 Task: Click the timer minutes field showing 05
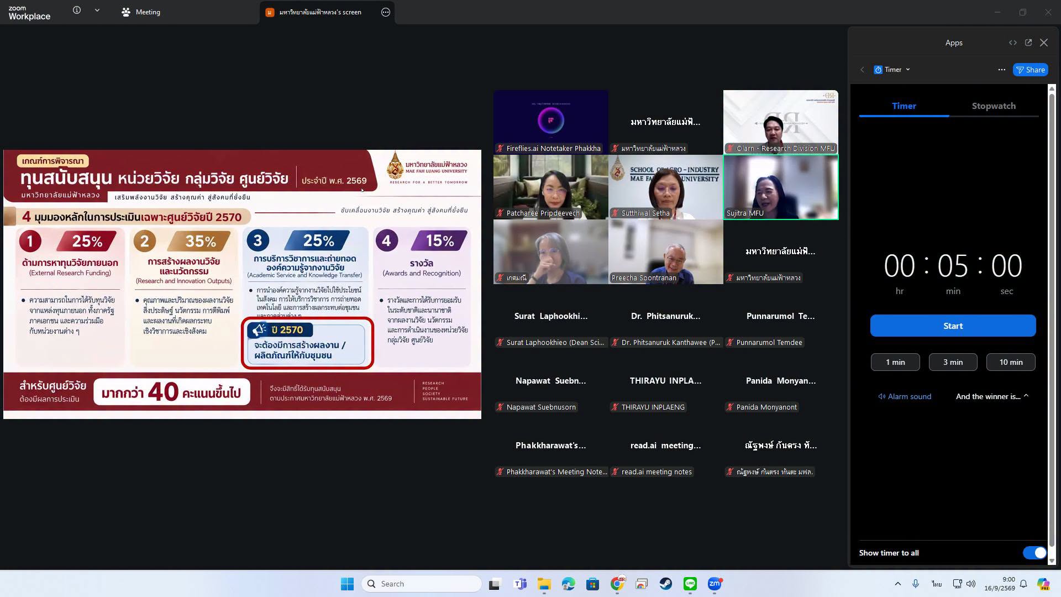tap(953, 266)
